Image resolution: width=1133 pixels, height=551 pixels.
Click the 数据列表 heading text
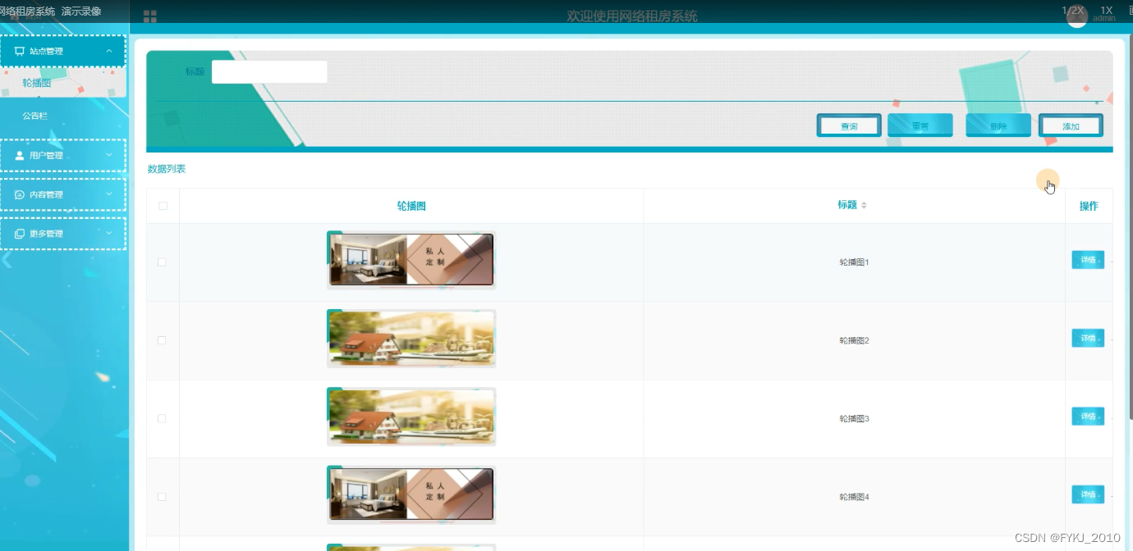(x=167, y=169)
